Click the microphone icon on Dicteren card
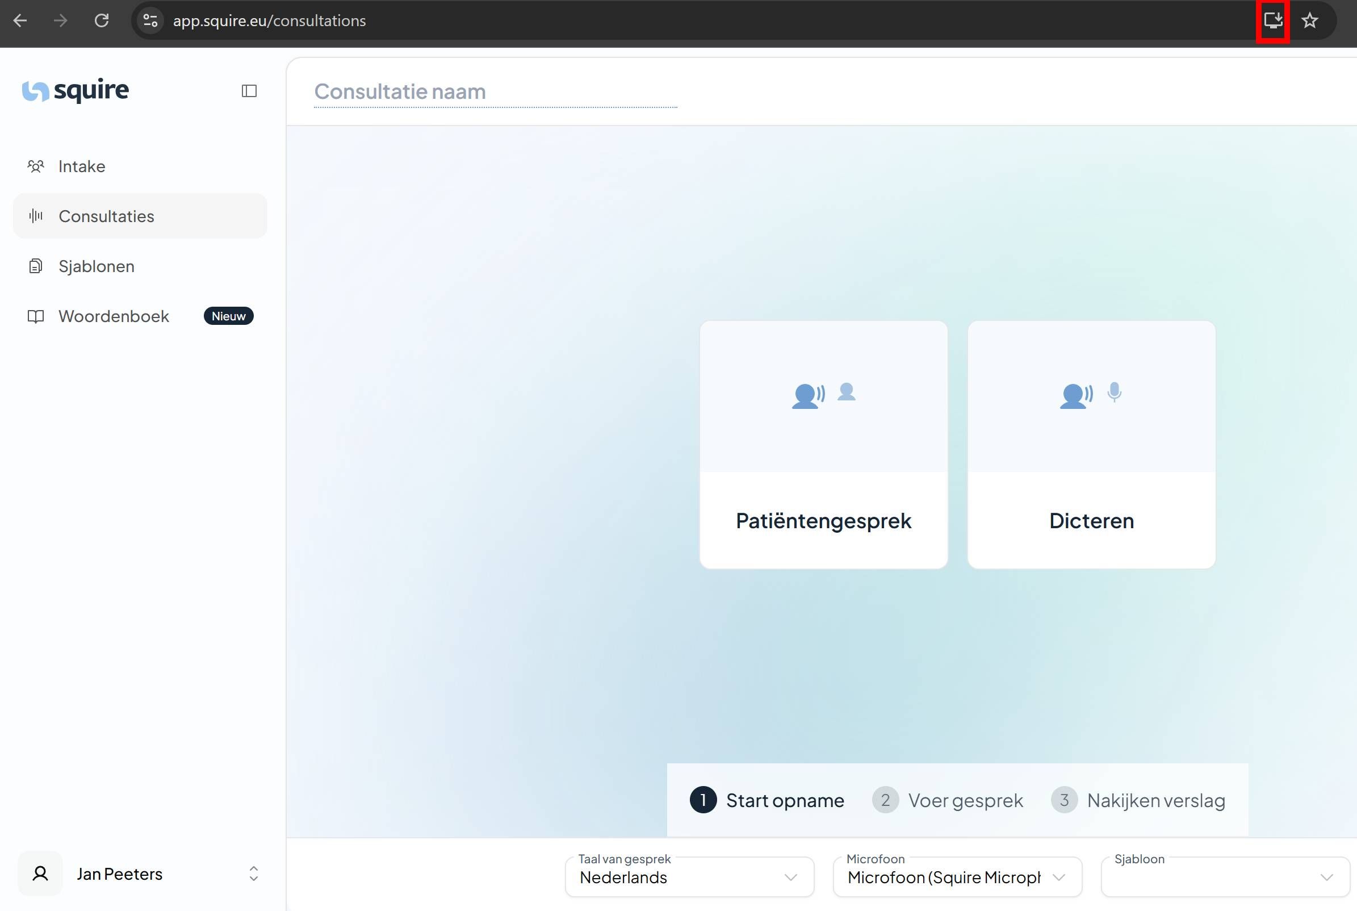Screen dimensions: 1357x911 [x=1113, y=392]
